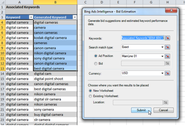
Task: Click cell 'camera' in row 5
Action: [55, 28]
